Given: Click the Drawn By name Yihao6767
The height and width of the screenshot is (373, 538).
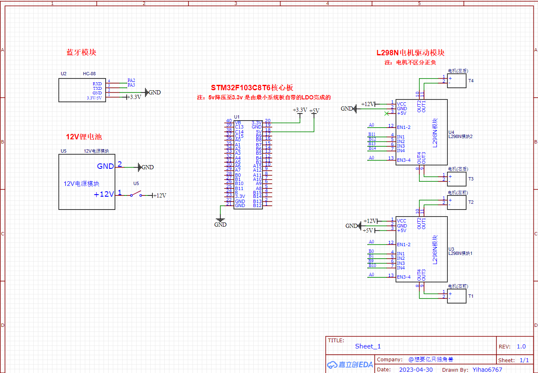Looking at the screenshot, I should (487, 369).
